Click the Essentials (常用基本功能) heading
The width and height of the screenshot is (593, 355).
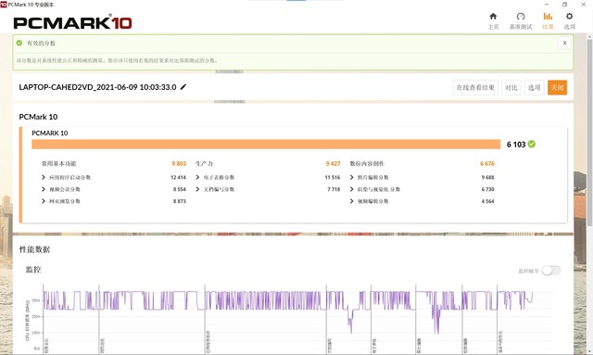pos(59,163)
